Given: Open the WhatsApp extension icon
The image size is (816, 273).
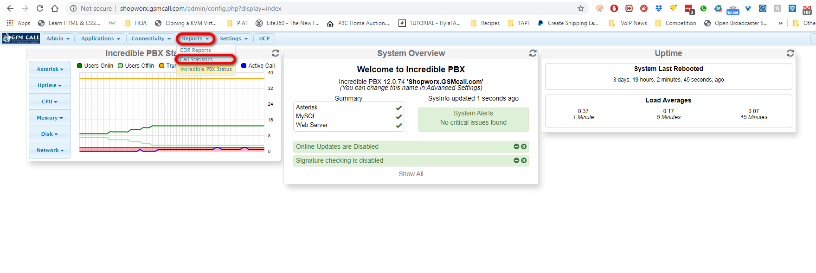Looking at the screenshot, I should (x=704, y=8).
